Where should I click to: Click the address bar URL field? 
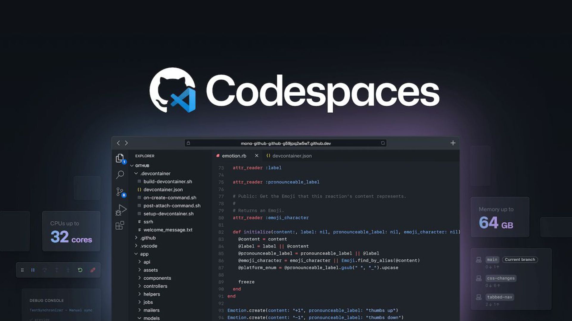point(285,143)
